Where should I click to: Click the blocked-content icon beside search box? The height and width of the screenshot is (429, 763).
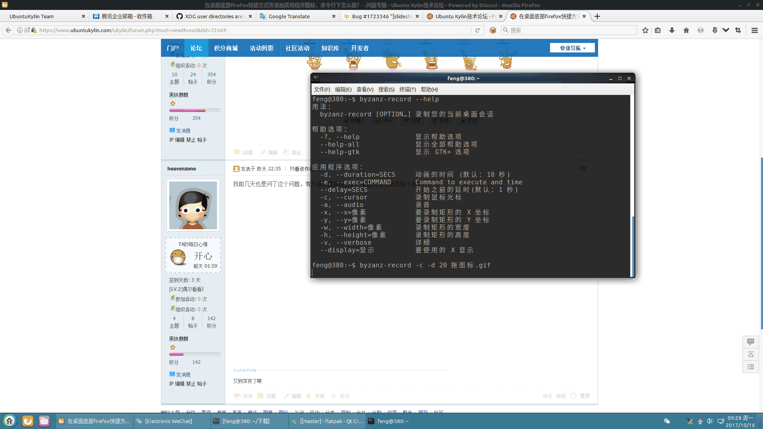[493, 30]
